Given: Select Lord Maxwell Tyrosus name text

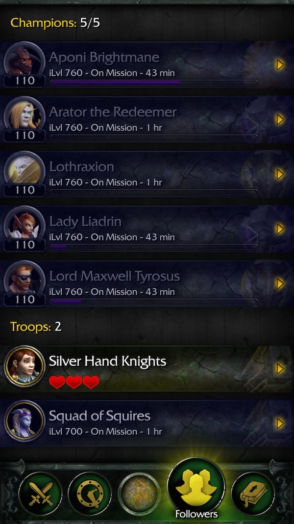Looking at the screenshot, I should pos(115,276).
